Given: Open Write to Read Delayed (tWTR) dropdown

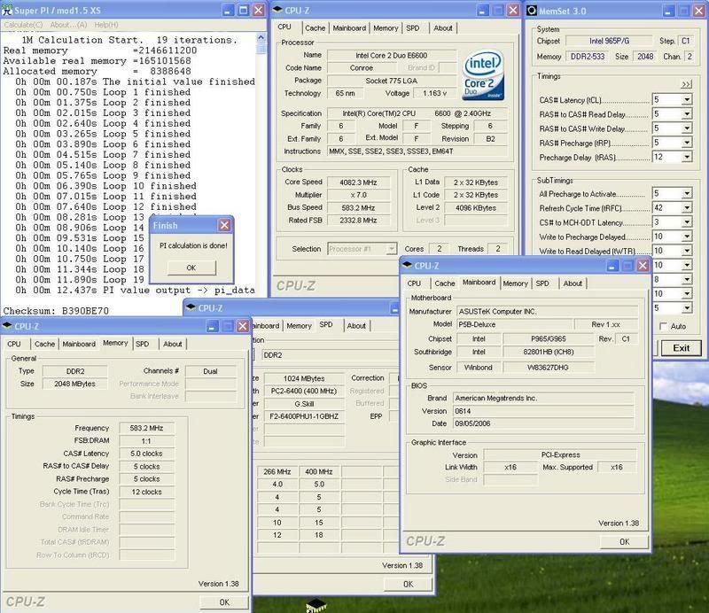Looking at the screenshot, I should point(687,251).
